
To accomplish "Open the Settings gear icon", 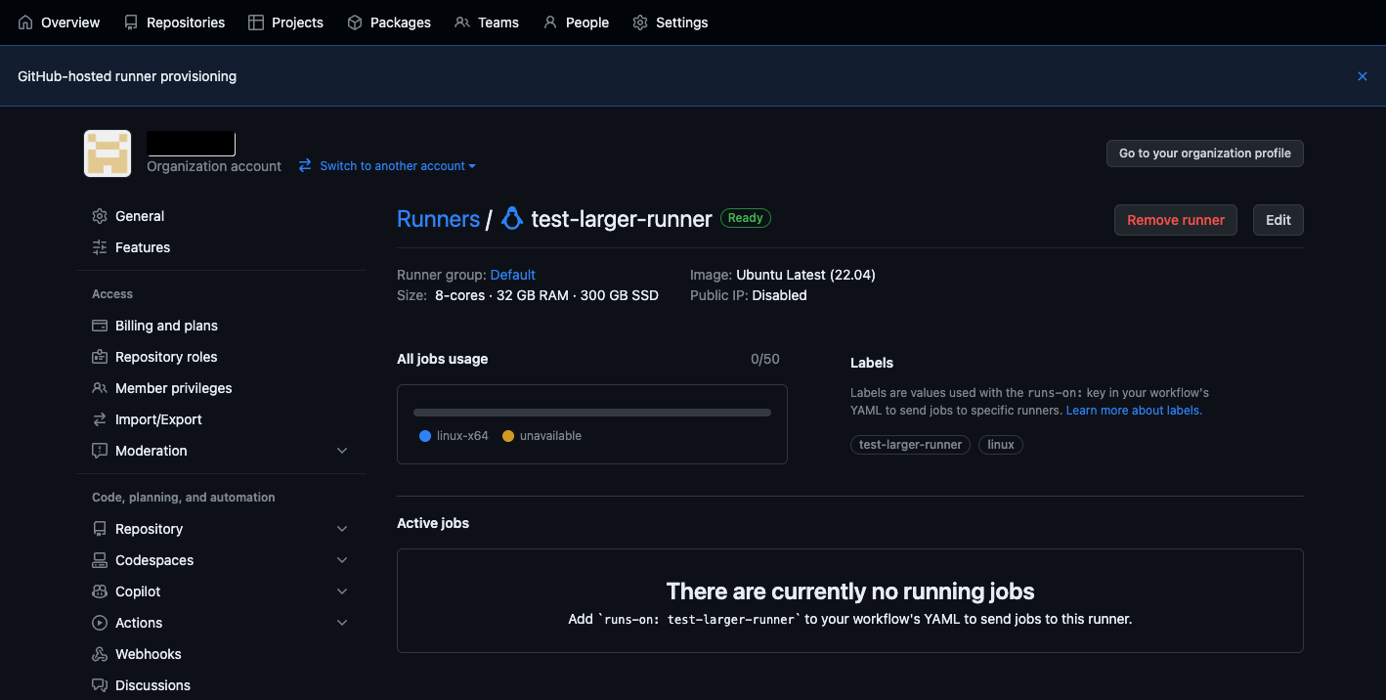I will (640, 22).
